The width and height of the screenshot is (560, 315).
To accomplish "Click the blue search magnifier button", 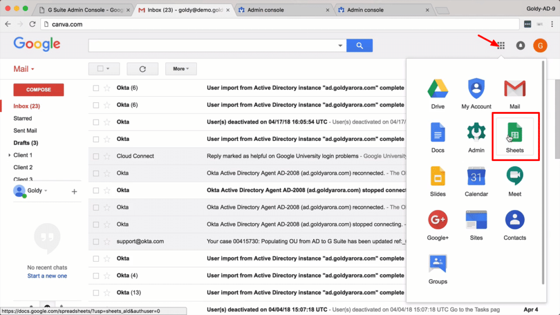I will 359,45.
